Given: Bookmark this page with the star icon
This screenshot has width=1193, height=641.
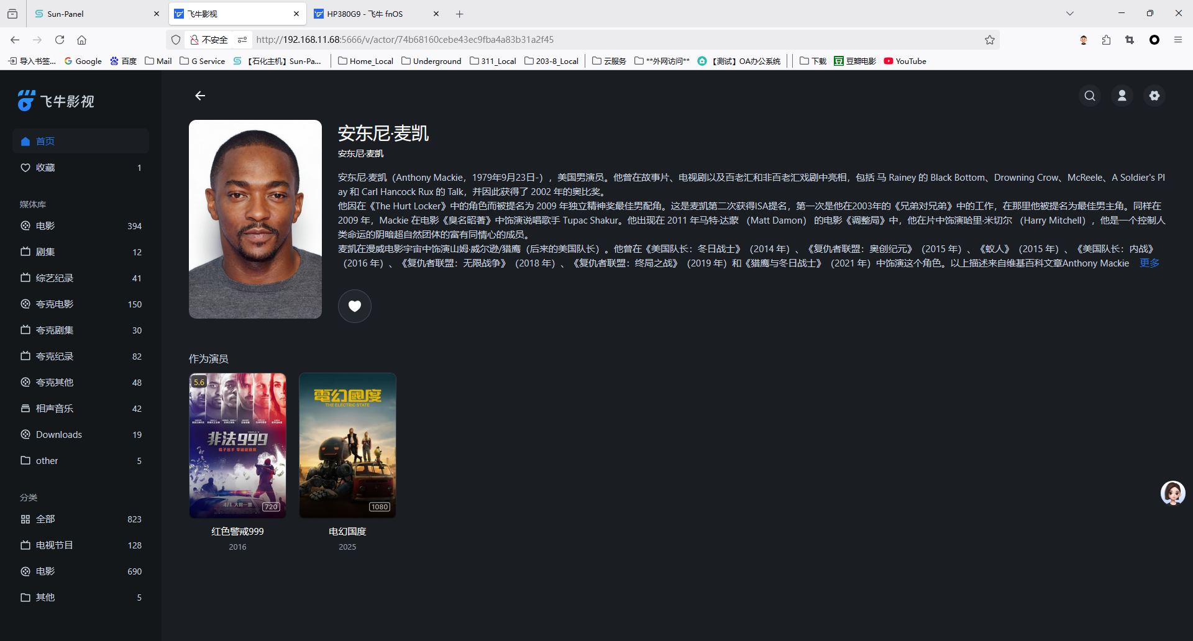Looking at the screenshot, I should [990, 40].
